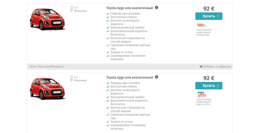This screenshot has width=265, height=133.
Task: Click first listing's Бесплатная отмена checkmark
Action: pos(108,17)
